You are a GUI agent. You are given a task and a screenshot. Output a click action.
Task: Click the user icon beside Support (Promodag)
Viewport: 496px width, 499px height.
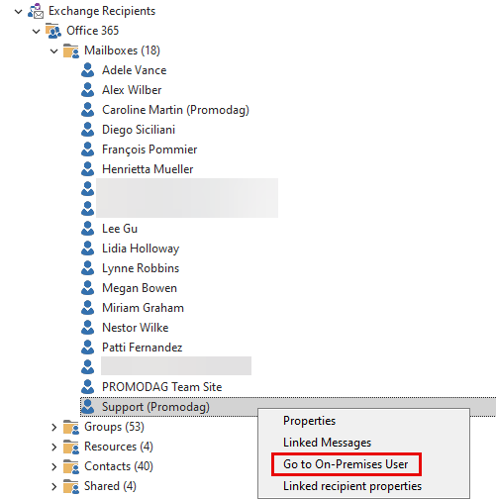coord(88,407)
